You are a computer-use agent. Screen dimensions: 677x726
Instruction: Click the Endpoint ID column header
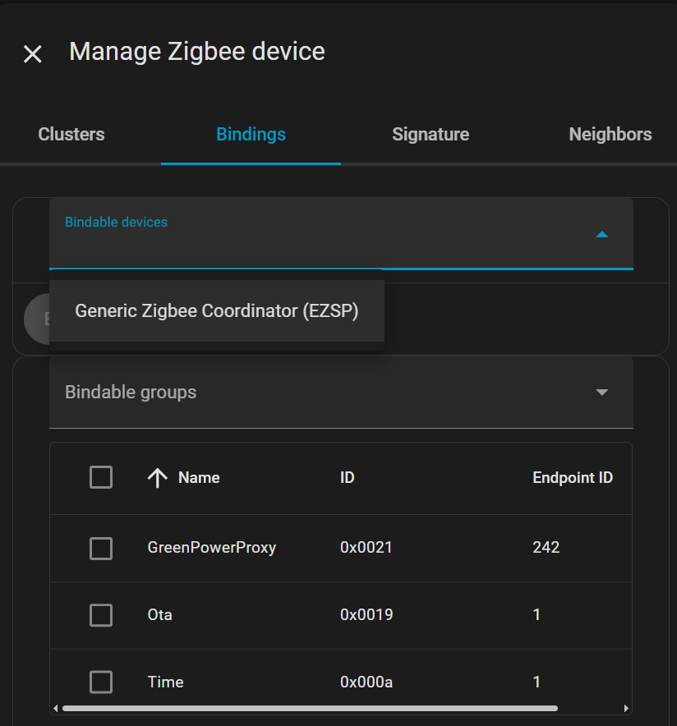click(573, 478)
